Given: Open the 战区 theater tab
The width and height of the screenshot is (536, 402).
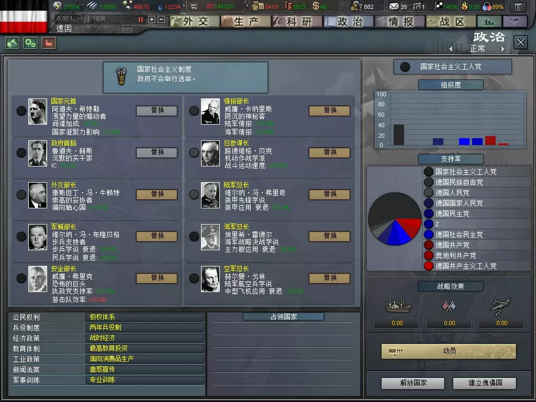Looking at the screenshot, I should click(451, 21).
